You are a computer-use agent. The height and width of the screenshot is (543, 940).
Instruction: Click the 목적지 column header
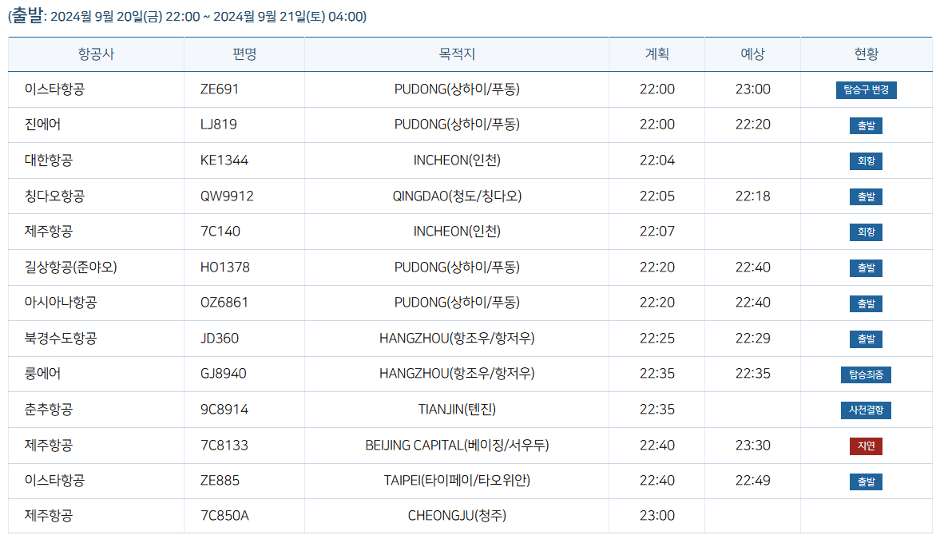click(x=457, y=54)
